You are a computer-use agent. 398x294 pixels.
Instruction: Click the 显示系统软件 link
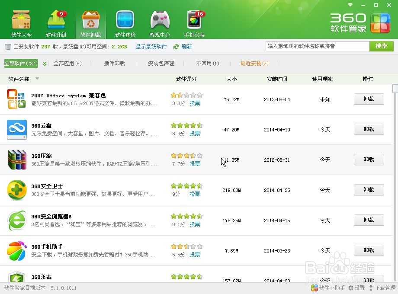[x=151, y=47]
